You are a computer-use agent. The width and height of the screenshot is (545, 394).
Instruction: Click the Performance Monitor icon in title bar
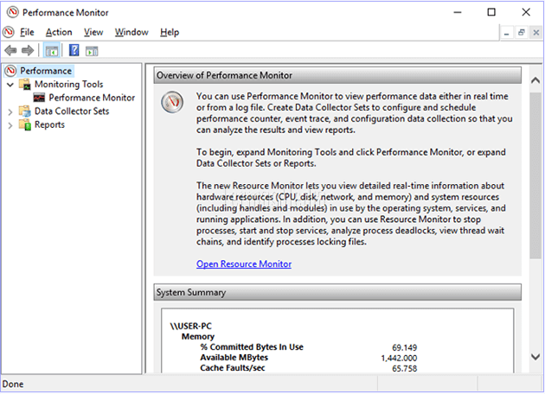(13, 12)
